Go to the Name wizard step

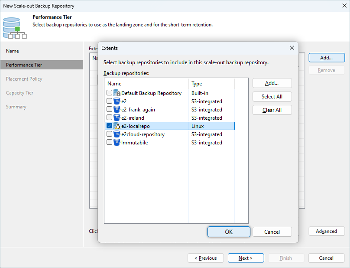pyautogui.click(x=13, y=51)
